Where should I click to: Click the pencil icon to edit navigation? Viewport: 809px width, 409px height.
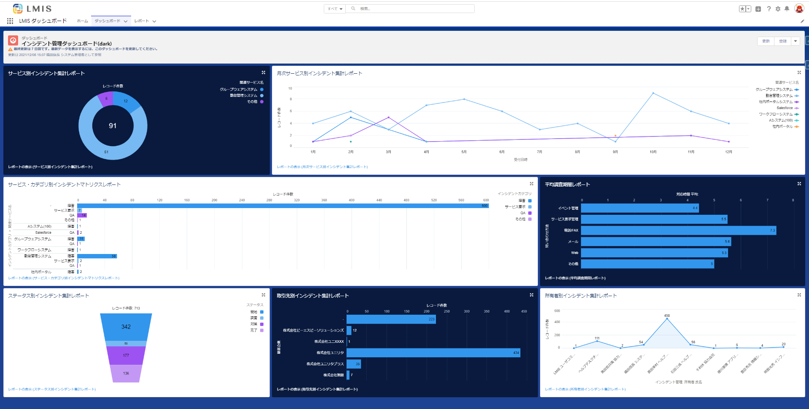(x=802, y=21)
